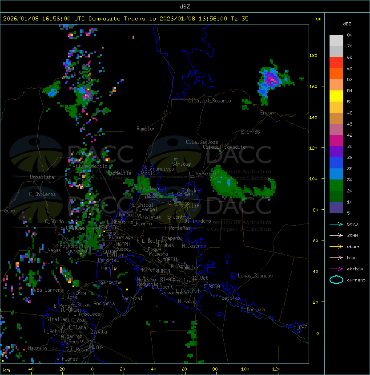The width and height of the screenshot is (370, 375).
Task: Click the 'Catitas' map label
Action: point(231,298)
